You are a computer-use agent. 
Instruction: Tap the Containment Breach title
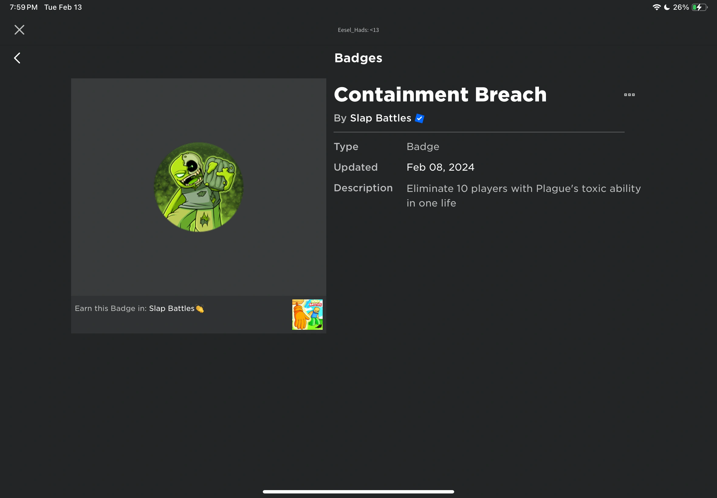click(440, 94)
